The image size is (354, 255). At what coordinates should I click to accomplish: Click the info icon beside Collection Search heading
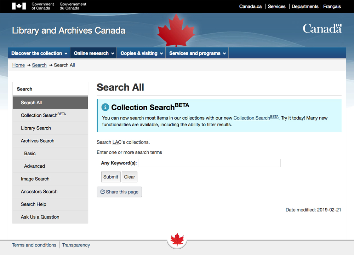[x=105, y=107]
